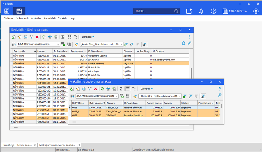This screenshot has width=262, height=152.
Task: Open ILGA Maksājumu uzdevumu saraksts view dropdown
Action: [97, 96]
